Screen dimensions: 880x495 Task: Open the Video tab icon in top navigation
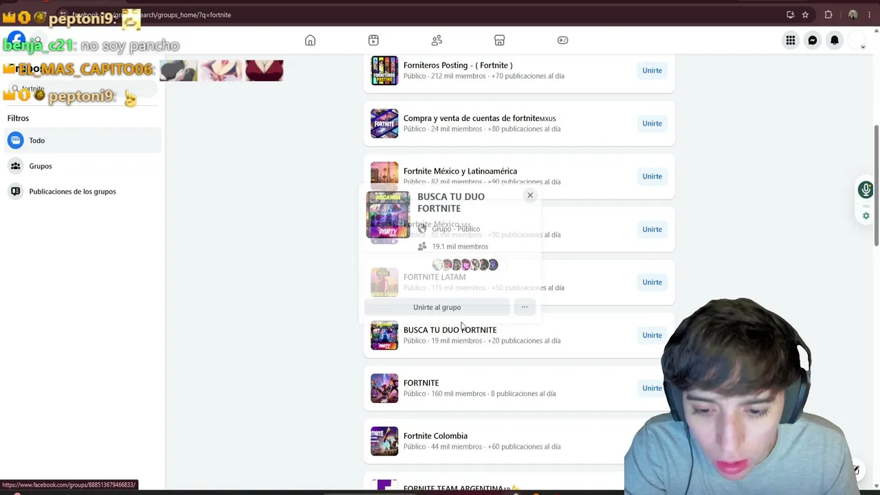tap(373, 41)
